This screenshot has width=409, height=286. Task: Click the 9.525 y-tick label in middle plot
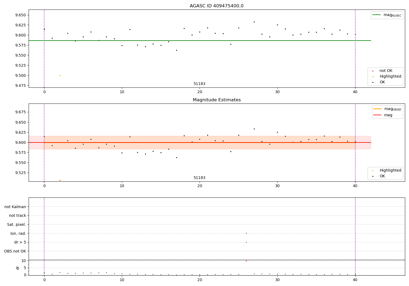[x=21, y=173]
